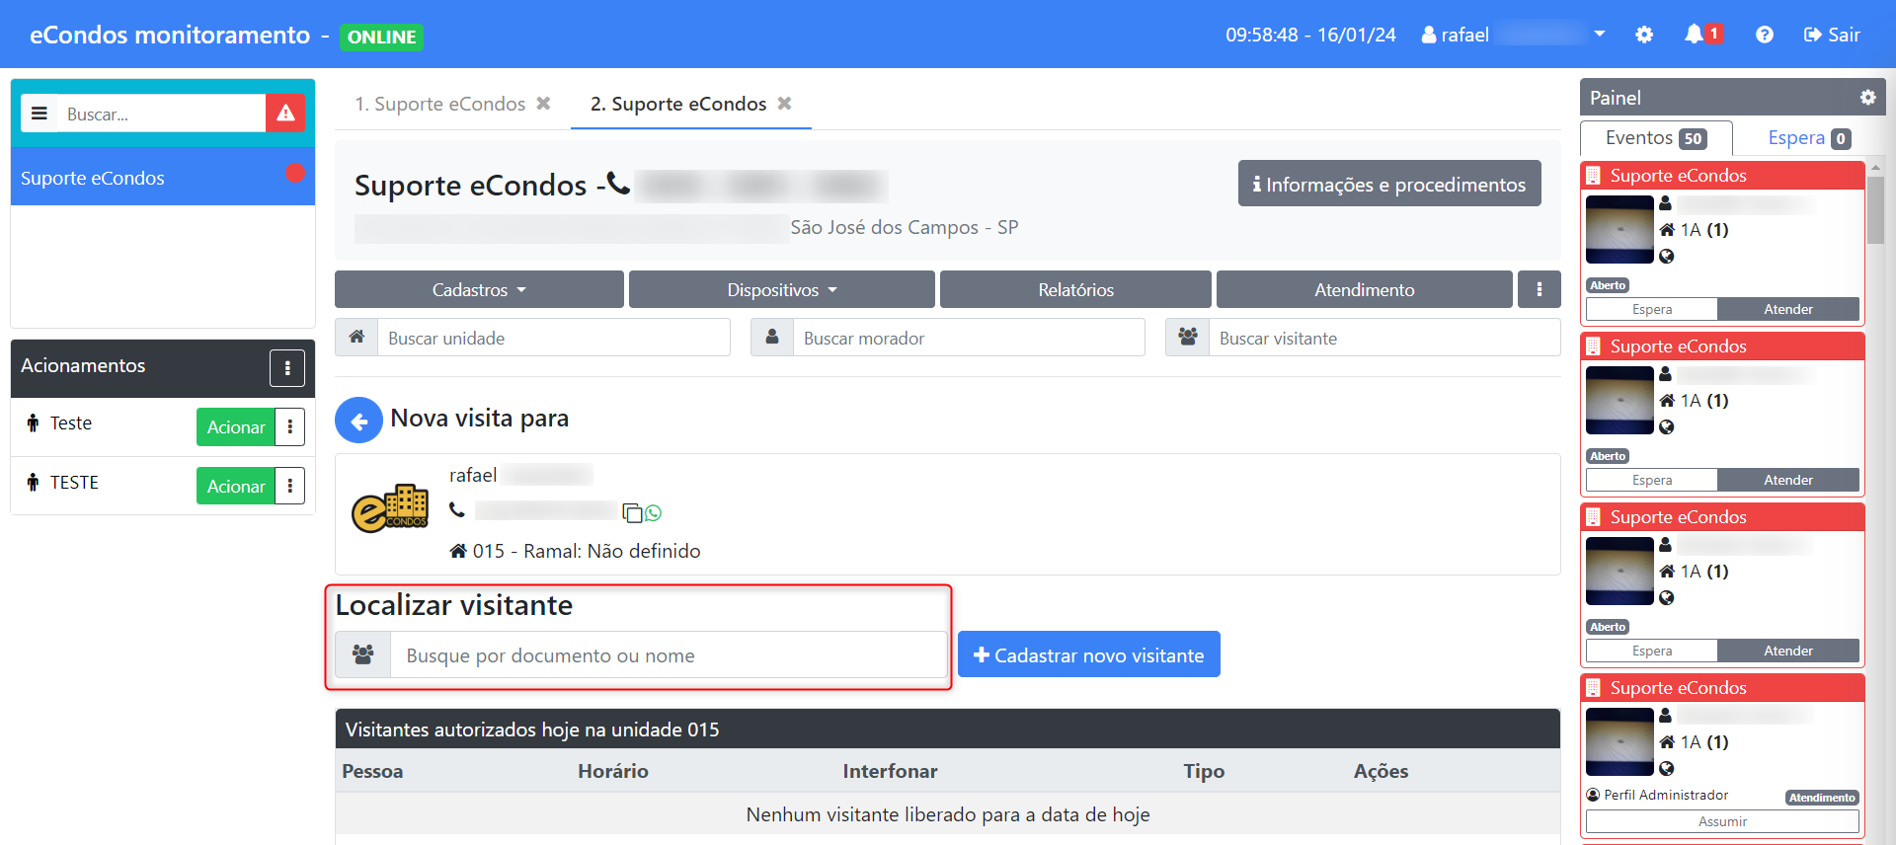Switch to 1. Suporte eCondos tab

point(439,104)
